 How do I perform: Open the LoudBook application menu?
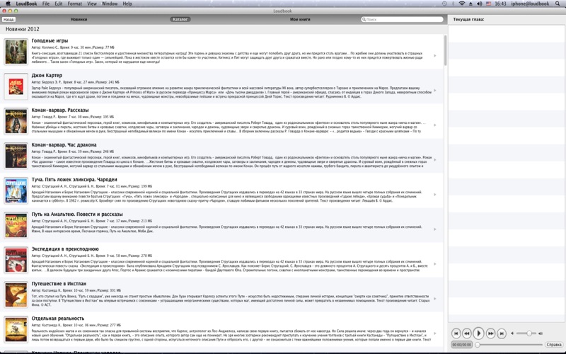[x=26, y=4]
